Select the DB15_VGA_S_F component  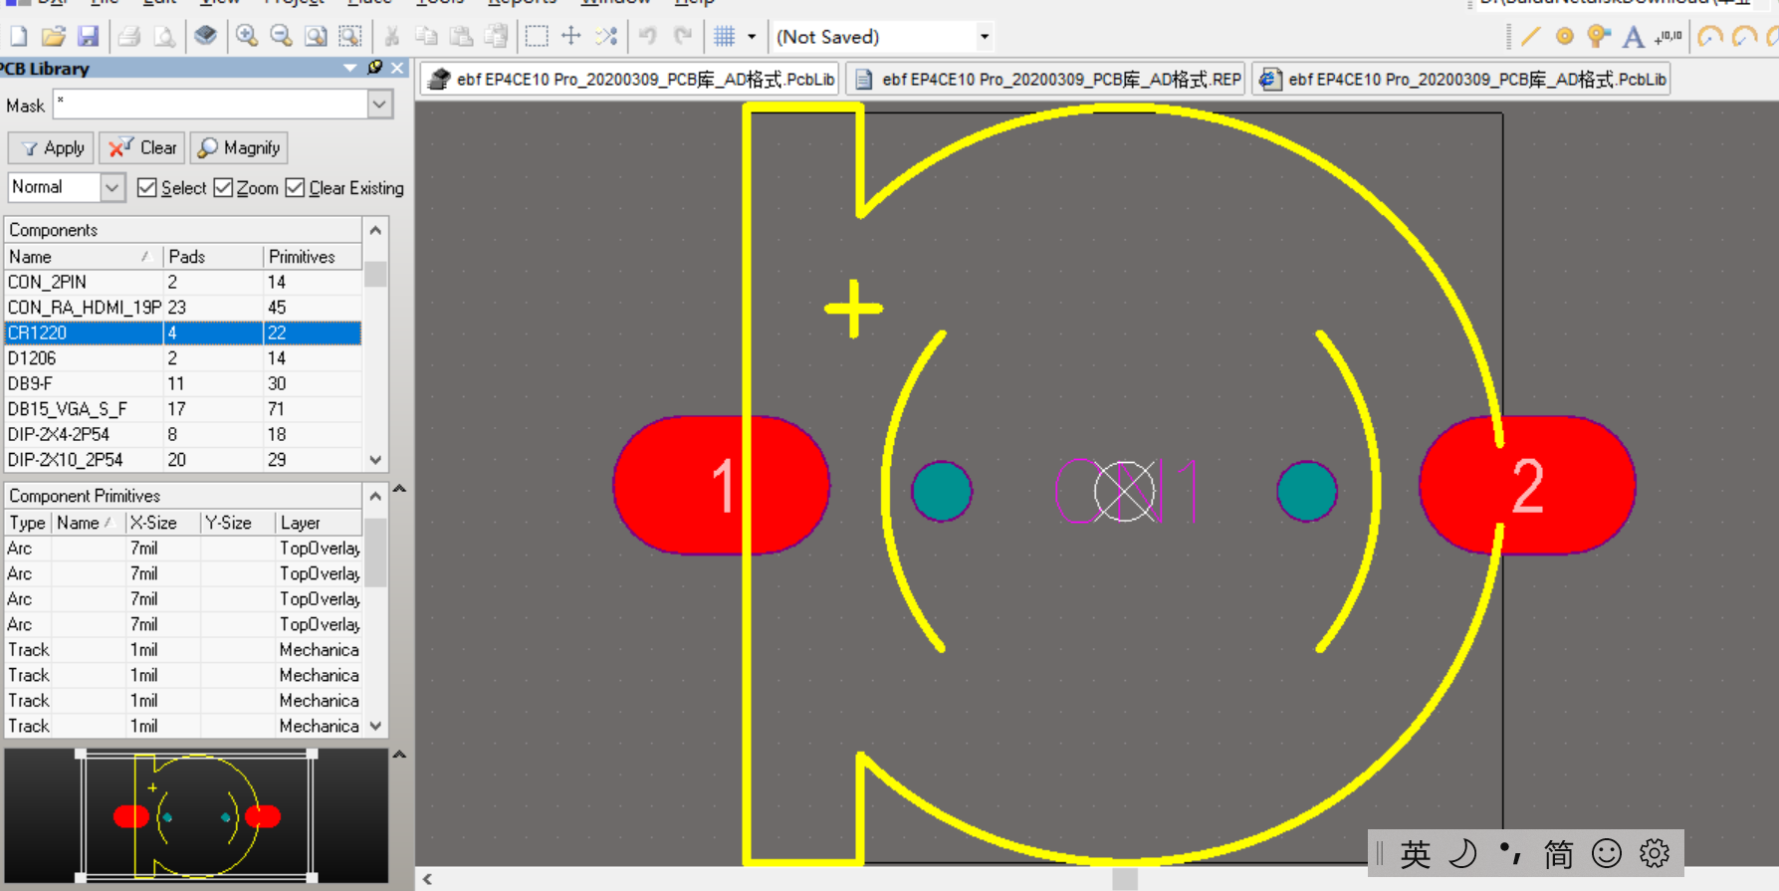183,408
